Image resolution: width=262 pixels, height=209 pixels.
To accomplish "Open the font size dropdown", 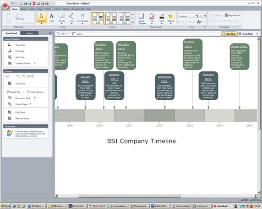I will coord(204,16).
